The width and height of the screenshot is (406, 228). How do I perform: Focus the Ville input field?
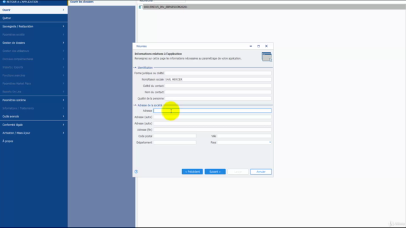coord(244,136)
